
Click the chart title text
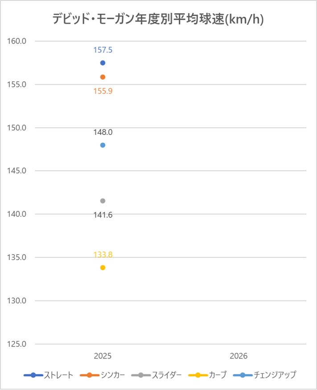pos(158,19)
